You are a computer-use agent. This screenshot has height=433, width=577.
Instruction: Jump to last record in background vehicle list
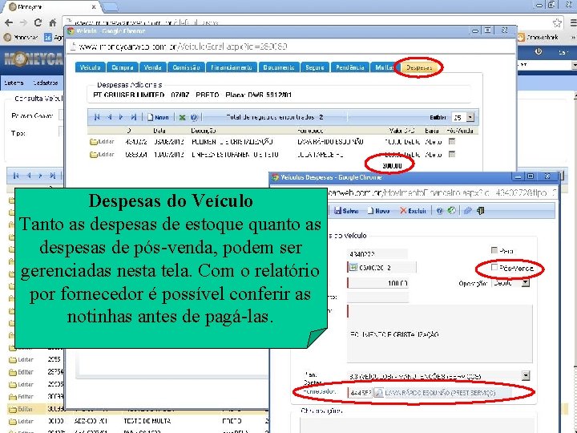click(53, 176)
